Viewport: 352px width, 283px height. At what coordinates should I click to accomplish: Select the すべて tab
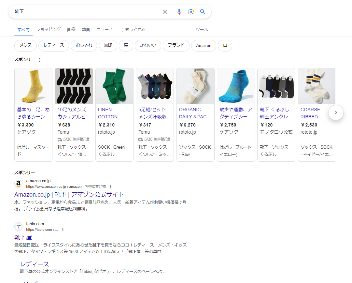point(23,30)
